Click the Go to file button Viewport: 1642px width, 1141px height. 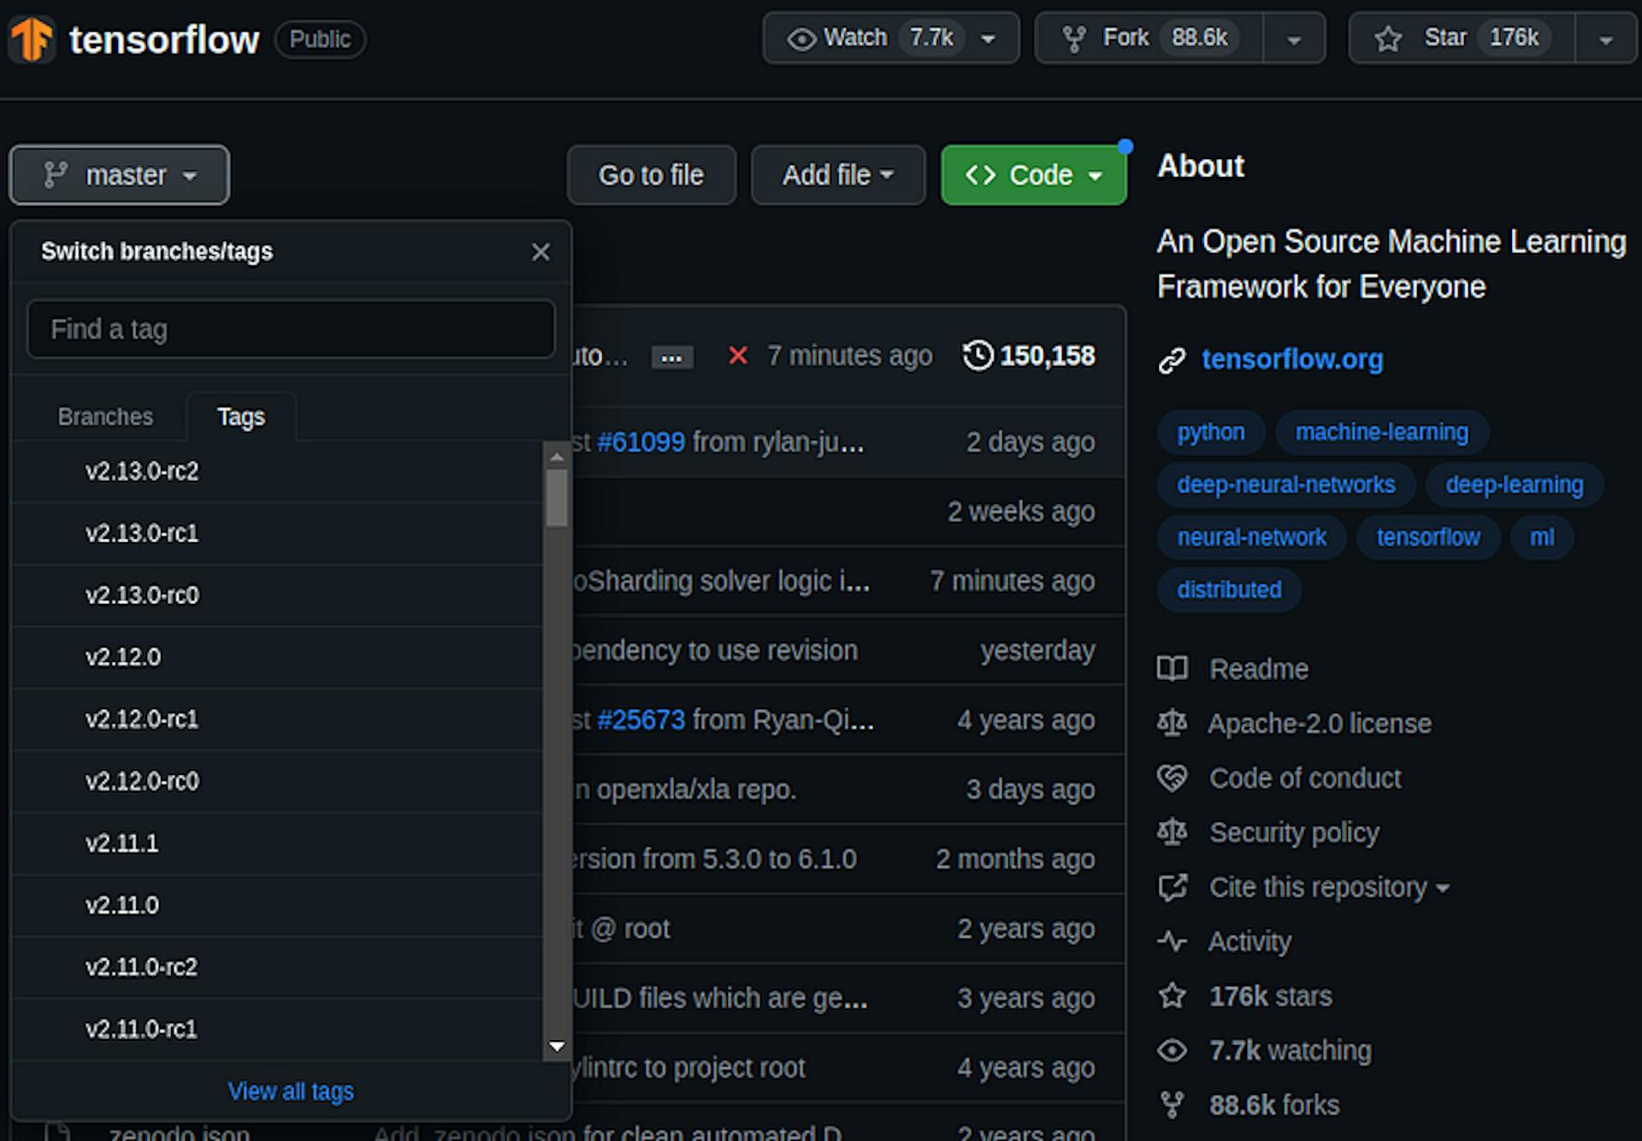coord(651,175)
